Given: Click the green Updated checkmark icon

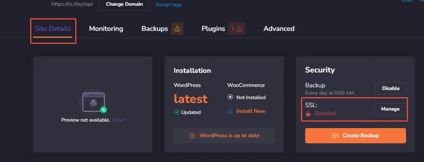Looking at the screenshot, I should (176, 112).
